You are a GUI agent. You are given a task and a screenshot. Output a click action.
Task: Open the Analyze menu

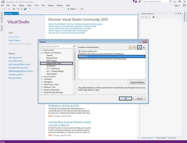(x=51, y=5)
